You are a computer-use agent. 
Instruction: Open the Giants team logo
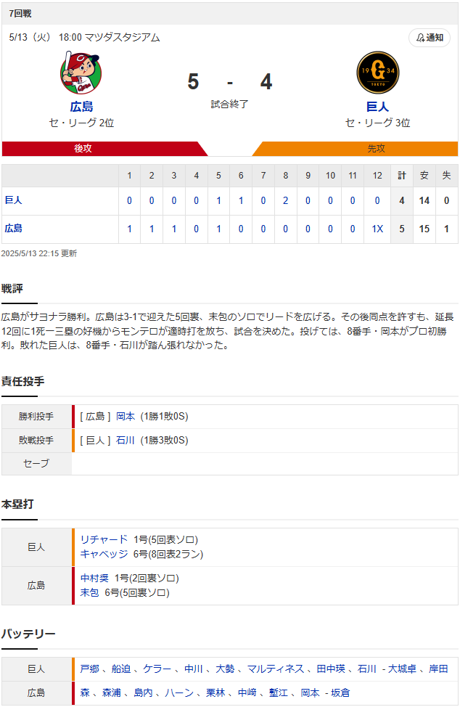click(377, 72)
